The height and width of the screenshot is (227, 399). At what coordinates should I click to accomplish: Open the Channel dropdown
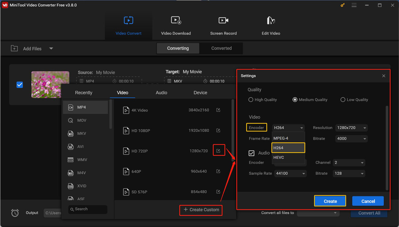click(x=349, y=163)
